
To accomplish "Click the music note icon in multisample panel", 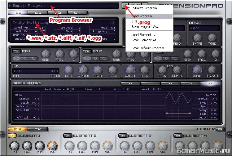I will coord(112,23).
